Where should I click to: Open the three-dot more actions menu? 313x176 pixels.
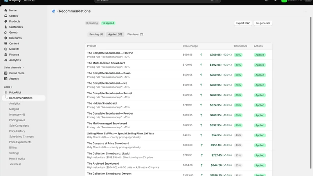click(x=305, y=11)
